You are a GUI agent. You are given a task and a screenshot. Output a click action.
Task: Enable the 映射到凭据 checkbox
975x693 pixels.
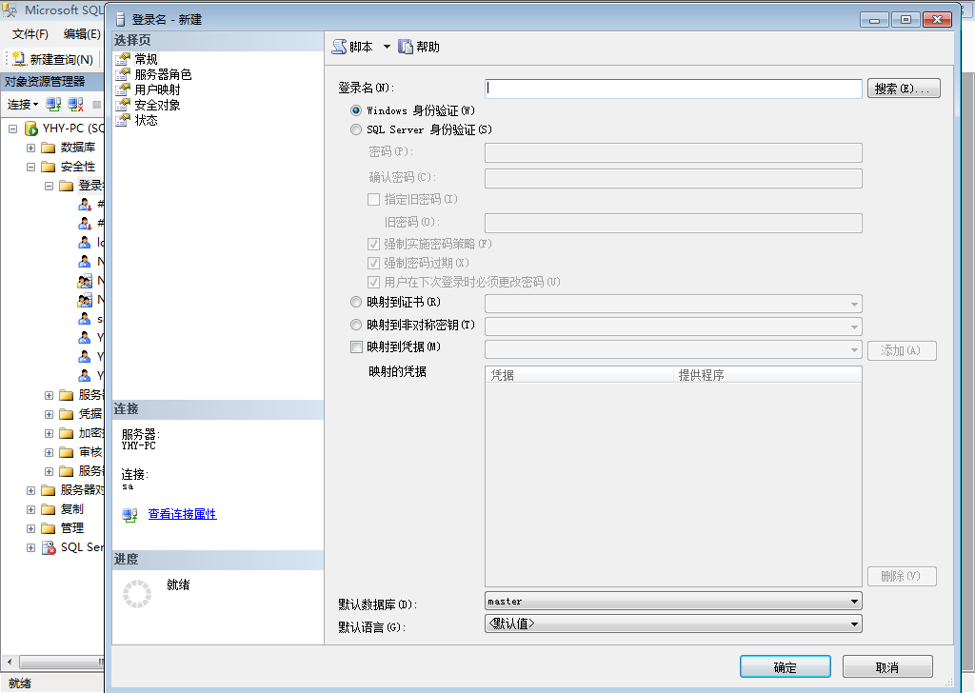point(356,346)
